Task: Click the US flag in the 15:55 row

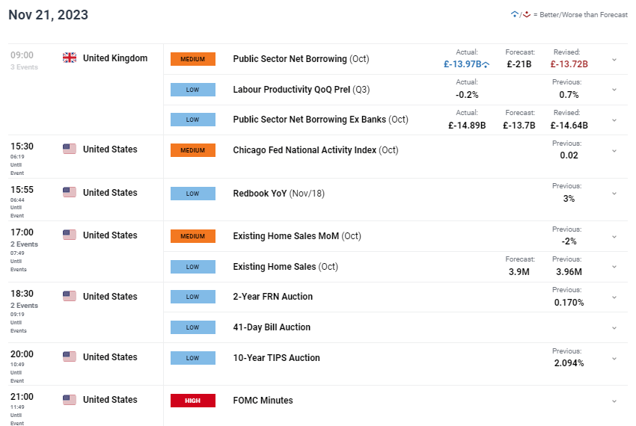Action: pos(70,193)
